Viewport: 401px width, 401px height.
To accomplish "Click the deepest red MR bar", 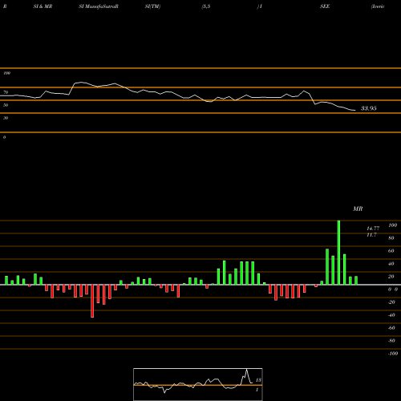I will click(92, 301).
